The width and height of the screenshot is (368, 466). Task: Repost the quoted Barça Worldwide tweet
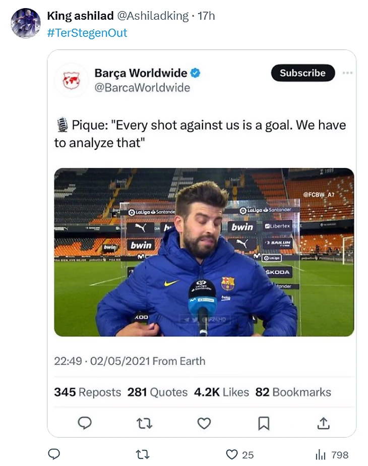click(x=145, y=423)
